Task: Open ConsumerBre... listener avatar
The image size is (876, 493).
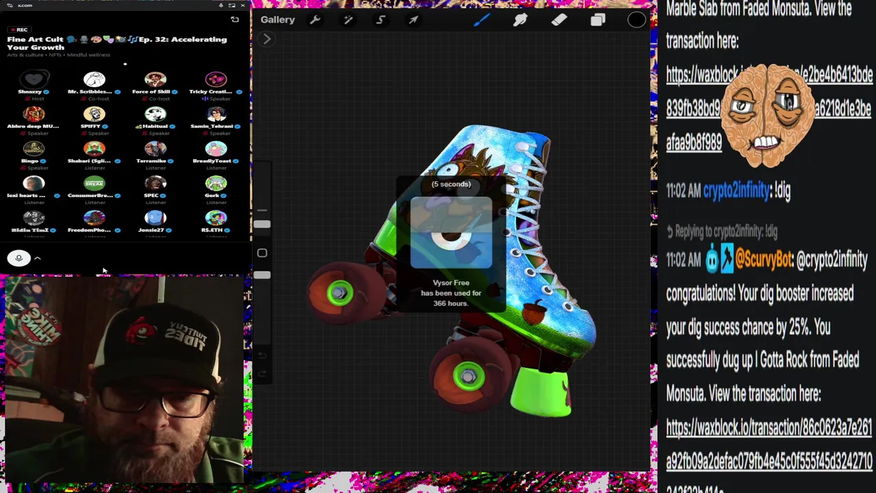Action: (94, 184)
